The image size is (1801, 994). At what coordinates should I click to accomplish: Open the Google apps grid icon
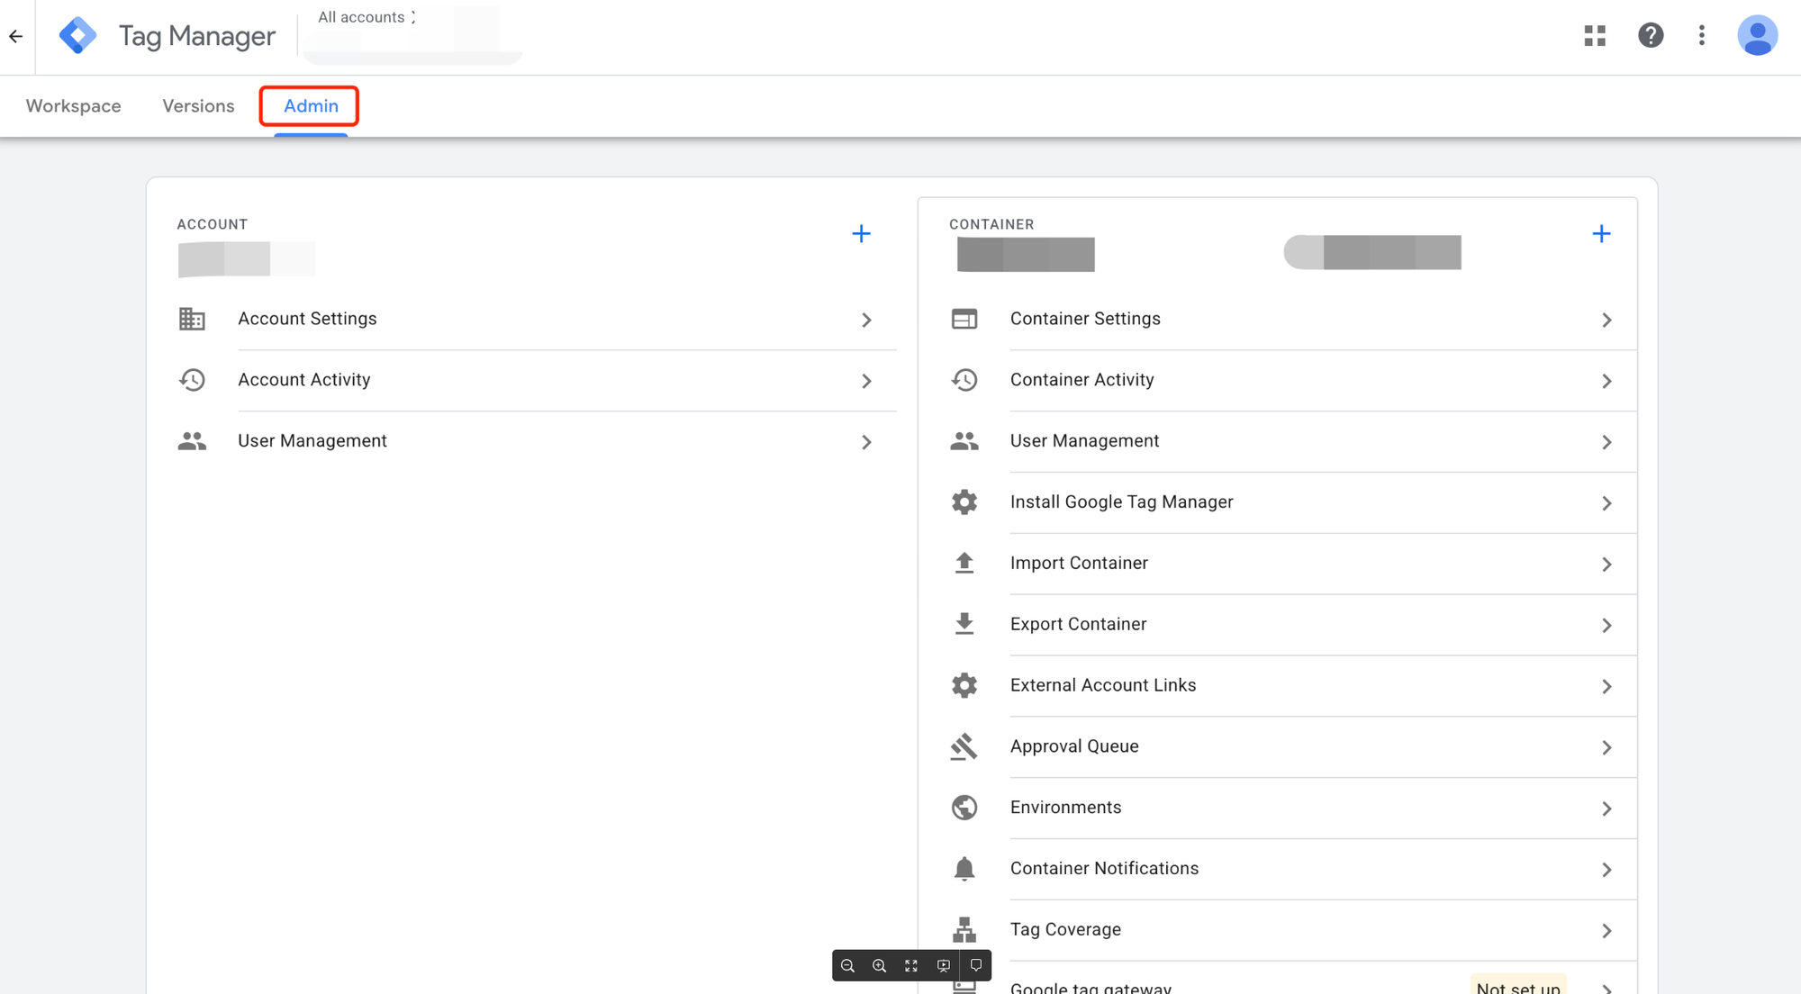point(1595,36)
